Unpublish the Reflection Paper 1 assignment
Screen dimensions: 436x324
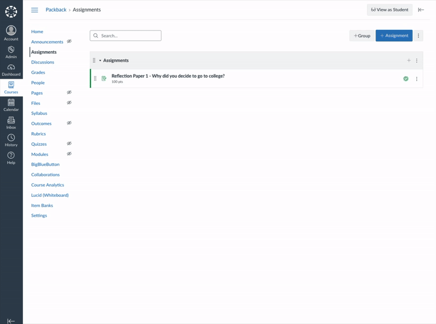405,78
